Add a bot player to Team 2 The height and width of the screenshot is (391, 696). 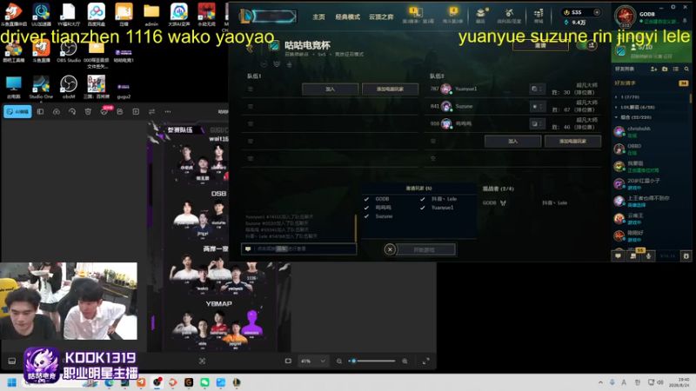pos(572,141)
